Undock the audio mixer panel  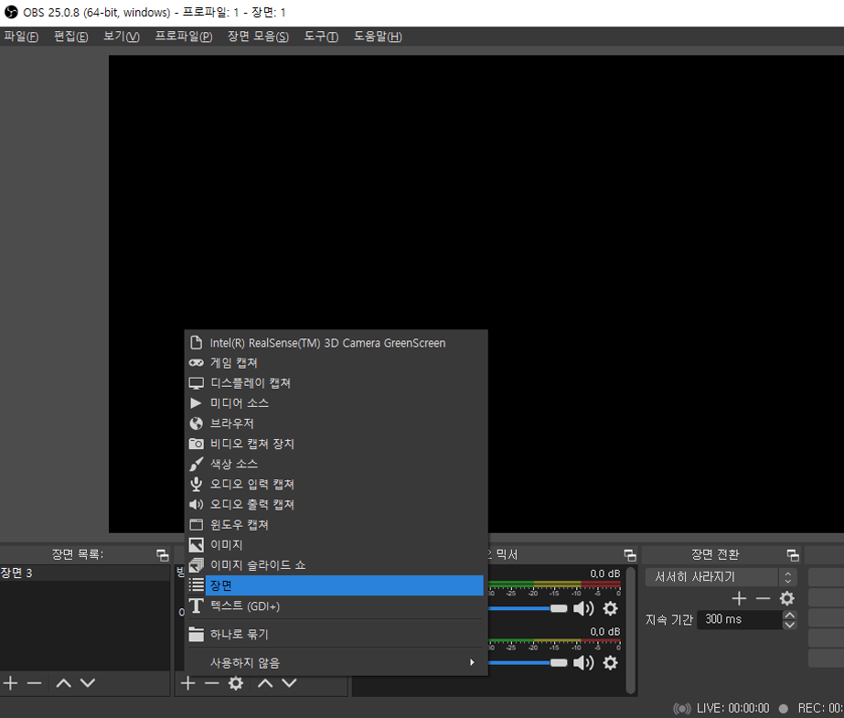tap(630, 555)
